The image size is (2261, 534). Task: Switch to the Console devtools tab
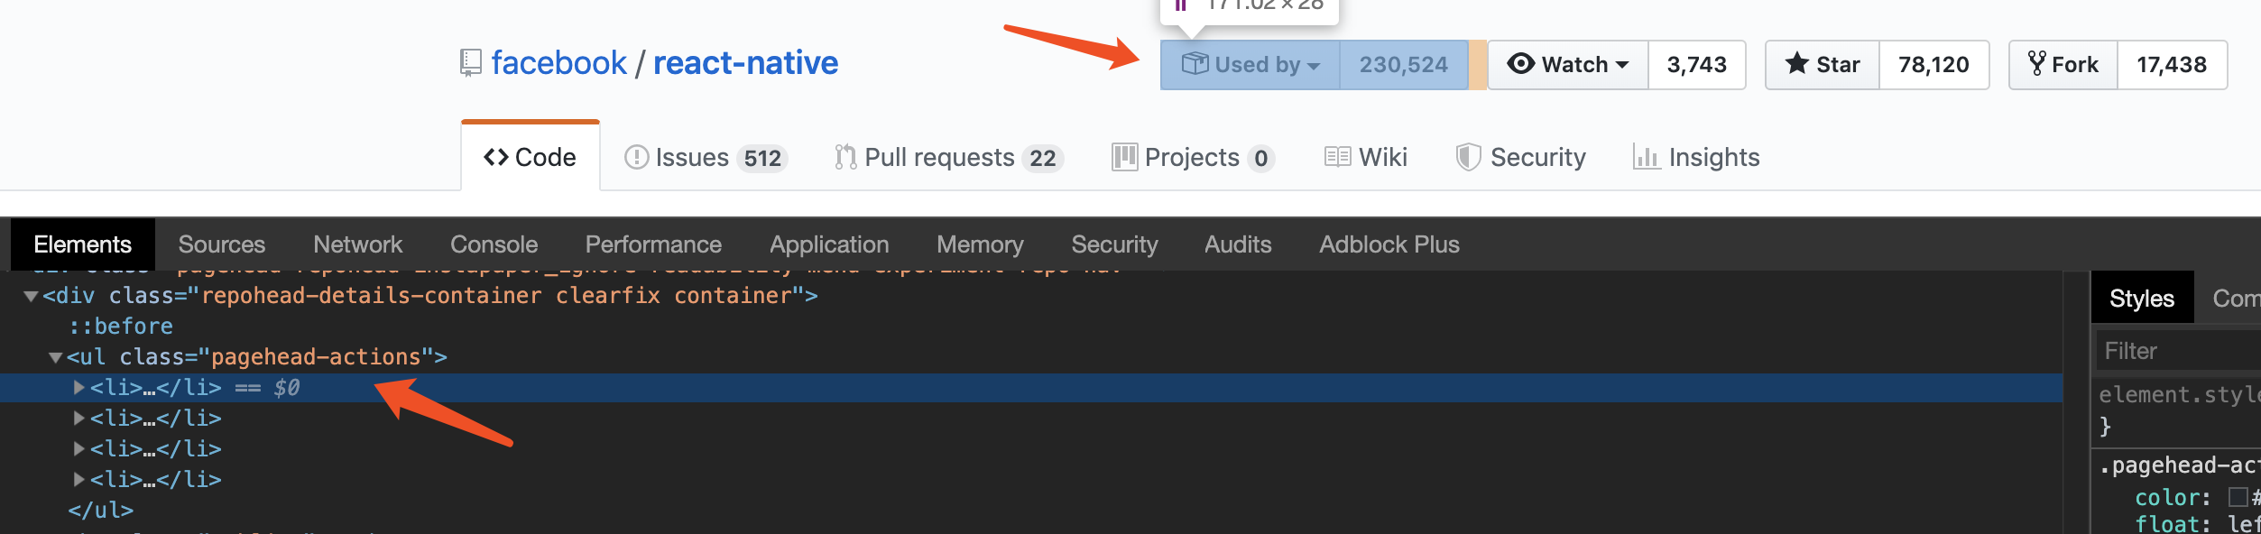pos(494,244)
